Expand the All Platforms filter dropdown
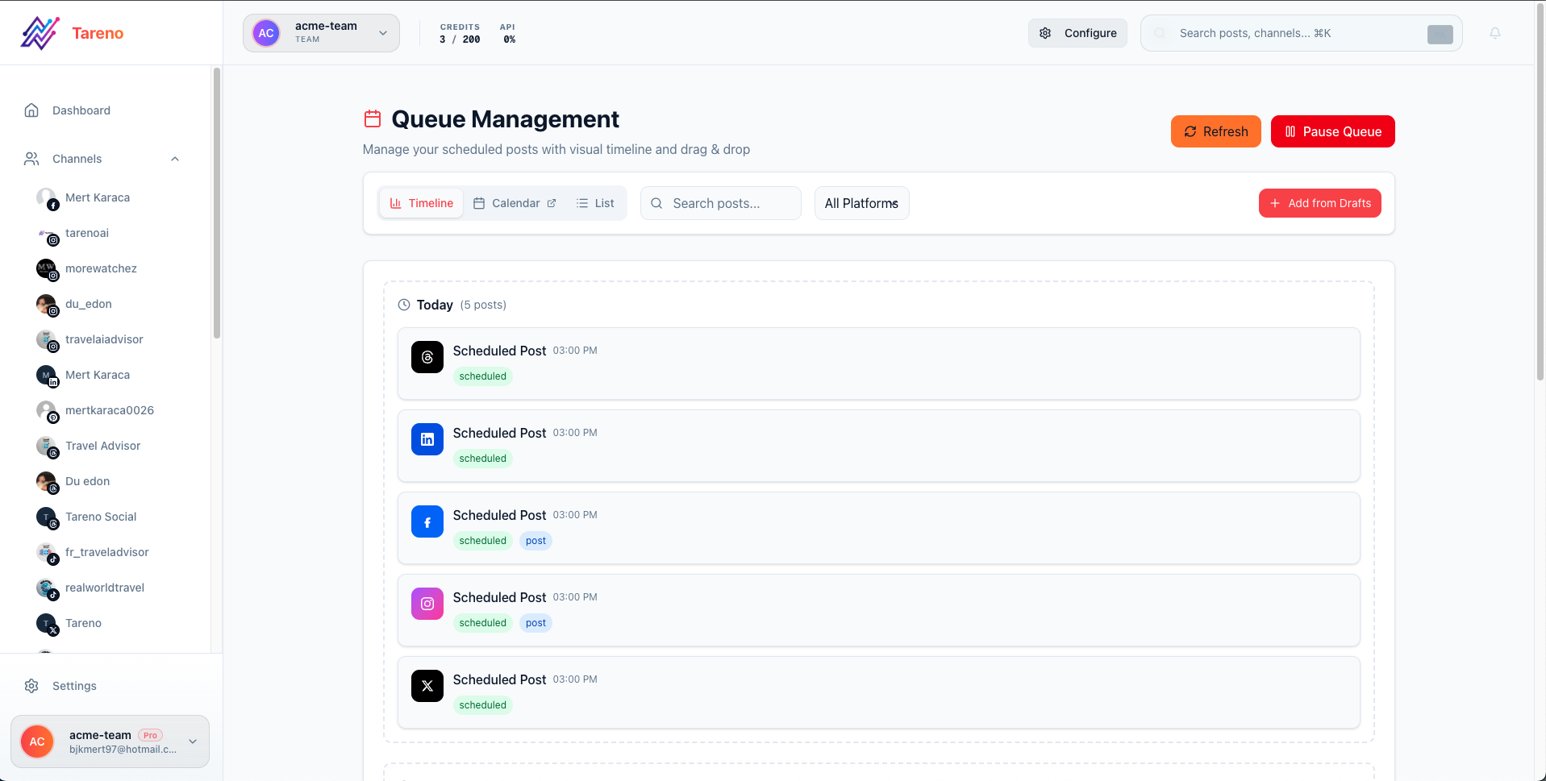The height and width of the screenshot is (781, 1546). [x=861, y=203]
